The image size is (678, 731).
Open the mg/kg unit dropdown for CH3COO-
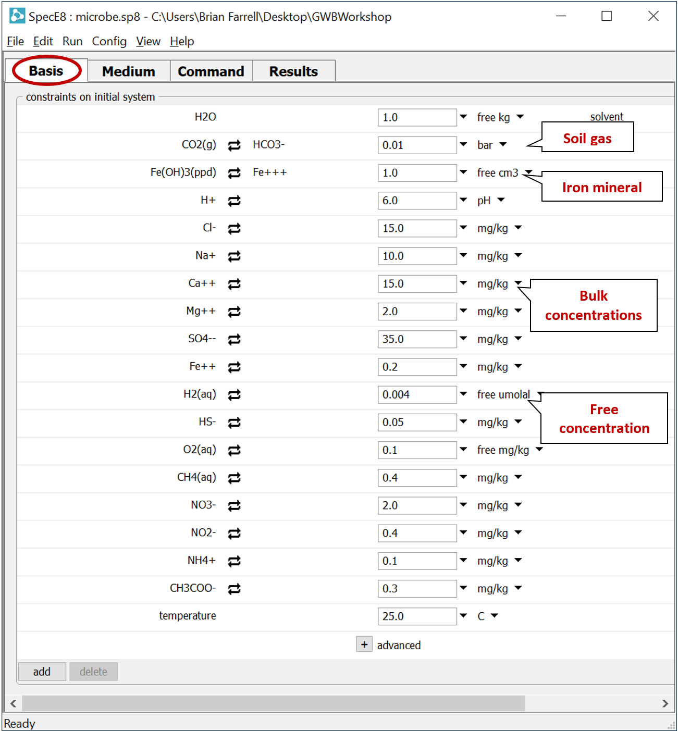[x=518, y=588]
